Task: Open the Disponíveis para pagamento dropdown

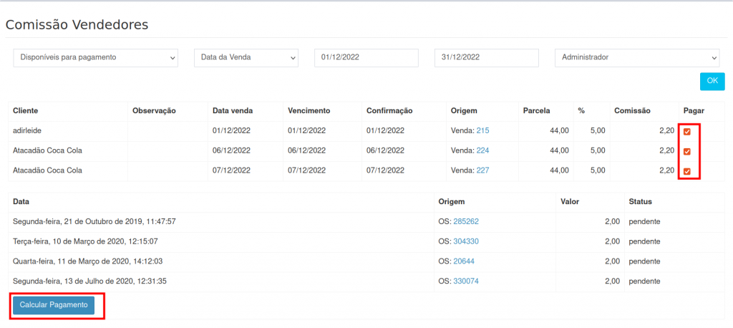Action: pos(95,57)
